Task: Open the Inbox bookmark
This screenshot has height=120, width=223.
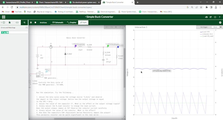Action: (166, 12)
